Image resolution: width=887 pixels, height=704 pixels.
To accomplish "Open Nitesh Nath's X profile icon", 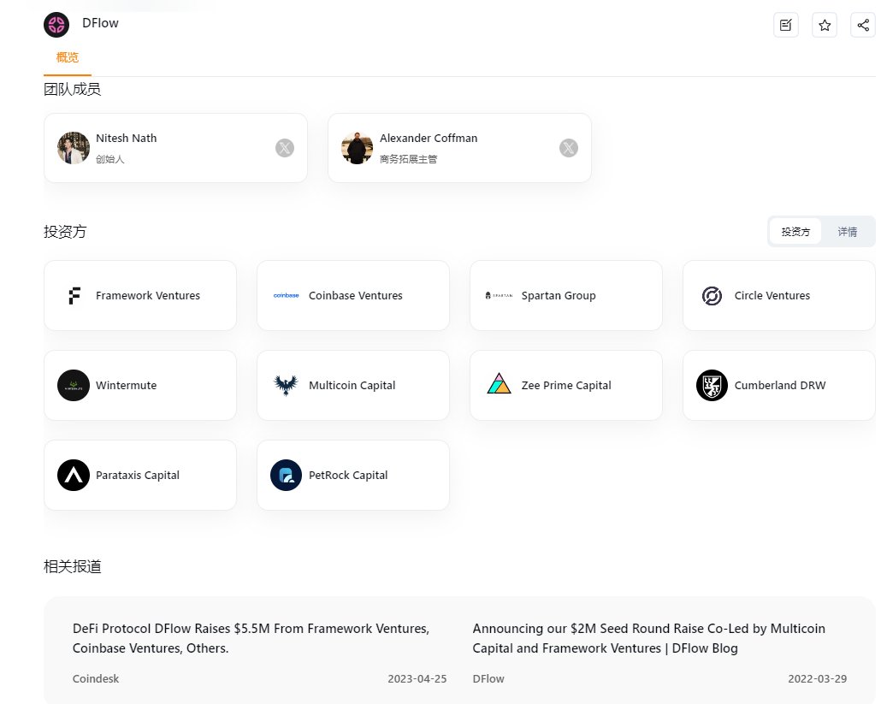I will point(285,148).
